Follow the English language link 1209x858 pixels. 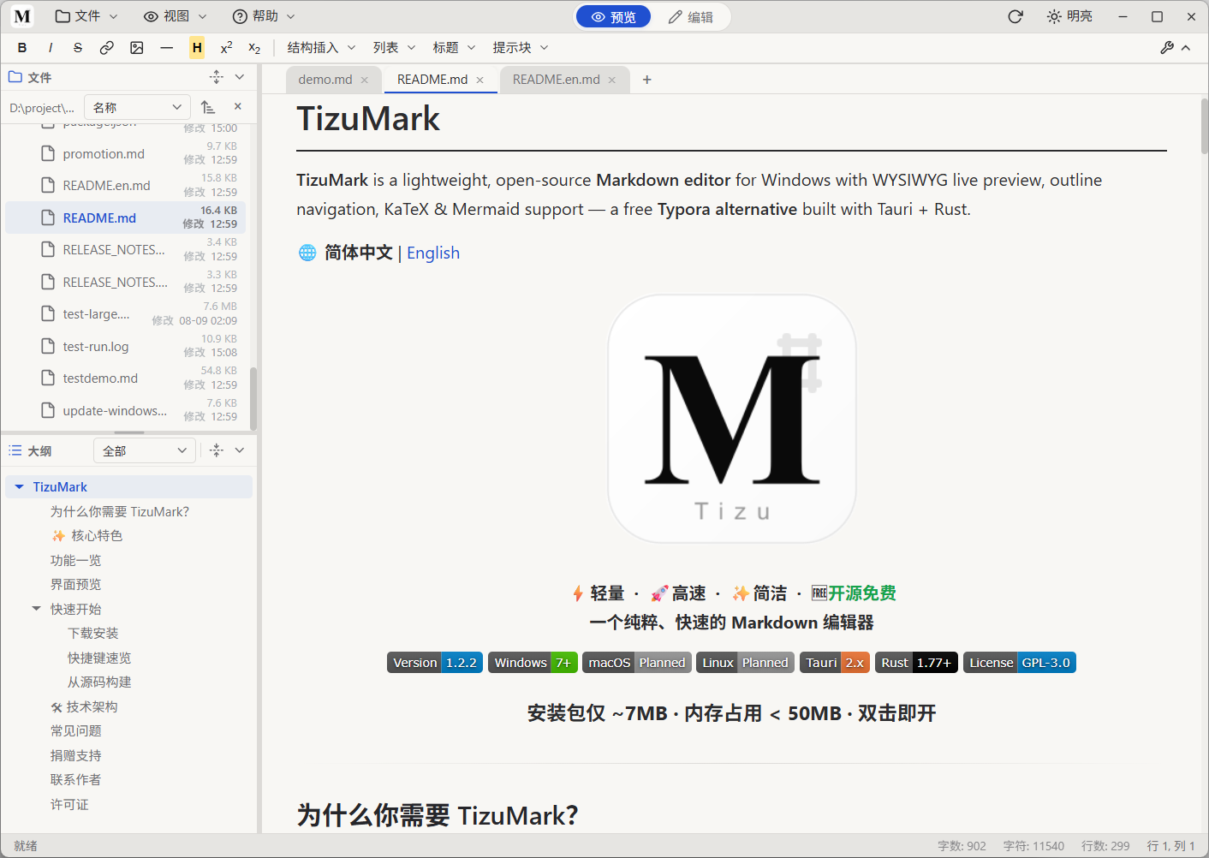[433, 253]
